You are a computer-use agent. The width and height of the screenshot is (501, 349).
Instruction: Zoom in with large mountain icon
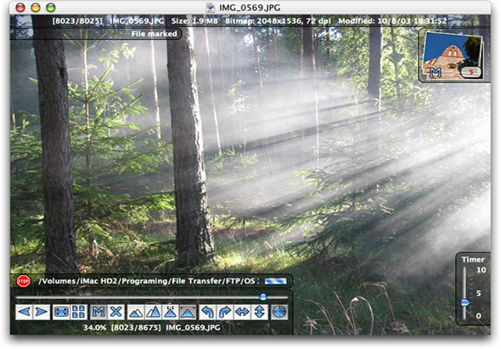click(x=153, y=312)
